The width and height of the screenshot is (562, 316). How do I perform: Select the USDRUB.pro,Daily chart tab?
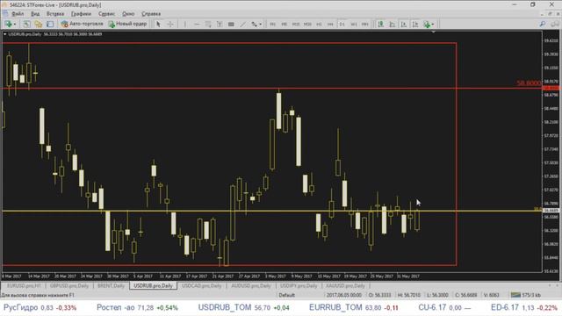click(x=154, y=285)
